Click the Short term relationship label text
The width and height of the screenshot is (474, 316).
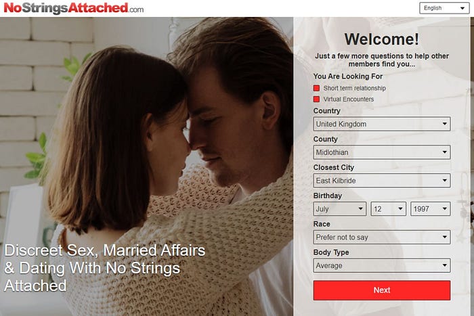(355, 88)
